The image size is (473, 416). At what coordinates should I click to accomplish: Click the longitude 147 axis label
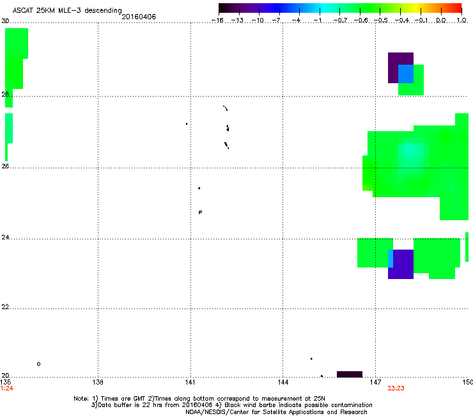[x=375, y=382]
